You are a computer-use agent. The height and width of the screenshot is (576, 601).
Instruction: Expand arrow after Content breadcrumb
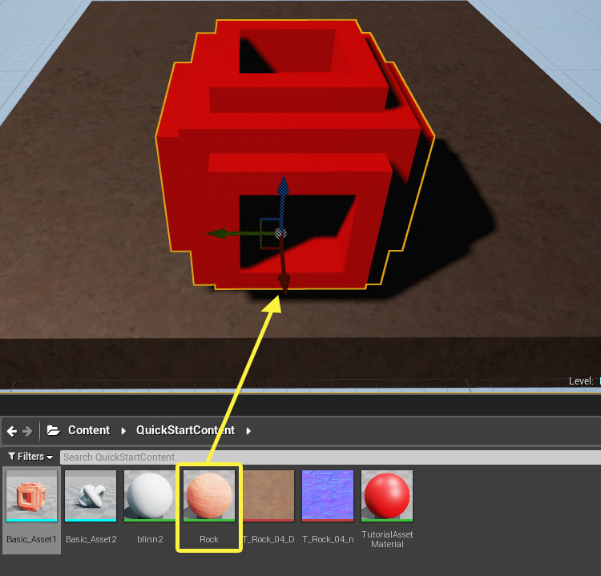point(123,431)
